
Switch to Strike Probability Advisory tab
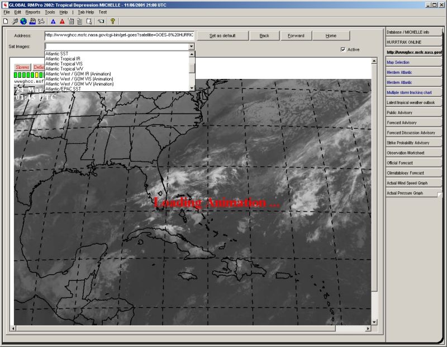click(x=413, y=143)
